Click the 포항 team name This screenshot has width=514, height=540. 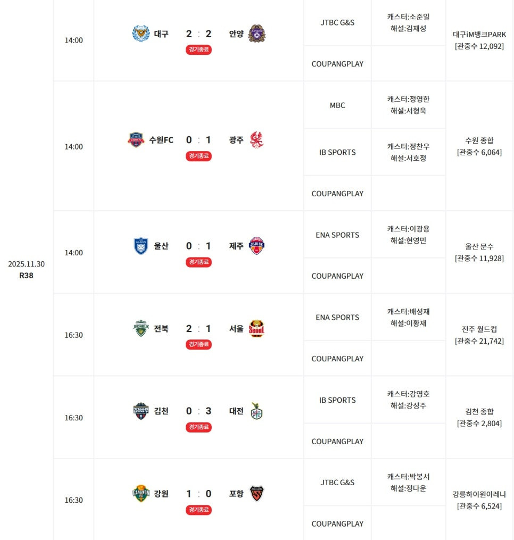236,494
